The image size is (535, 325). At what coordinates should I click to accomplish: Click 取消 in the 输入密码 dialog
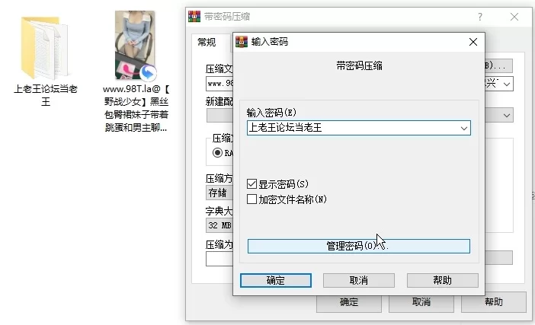click(x=359, y=280)
